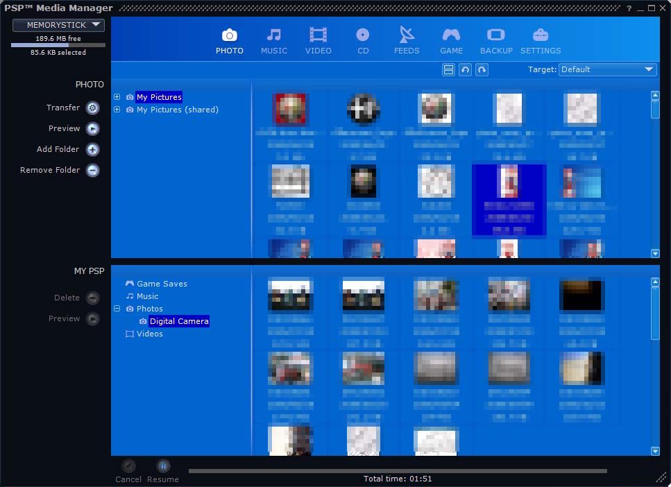This screenshot has height=487, width=671.
Task: Select Music in the MY PSP tree
Action: tap(147, 296)
